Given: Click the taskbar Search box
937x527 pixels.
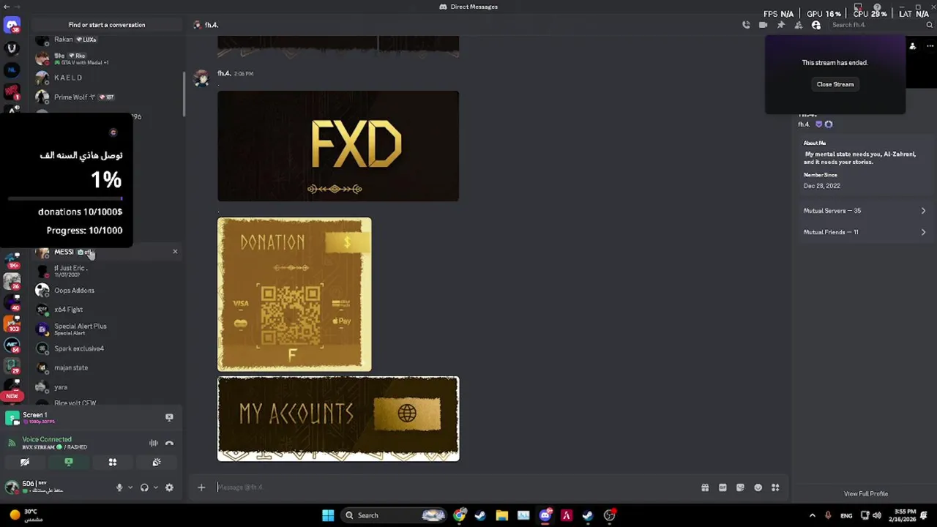Looking at the screenshot, I should click(395, 515).
